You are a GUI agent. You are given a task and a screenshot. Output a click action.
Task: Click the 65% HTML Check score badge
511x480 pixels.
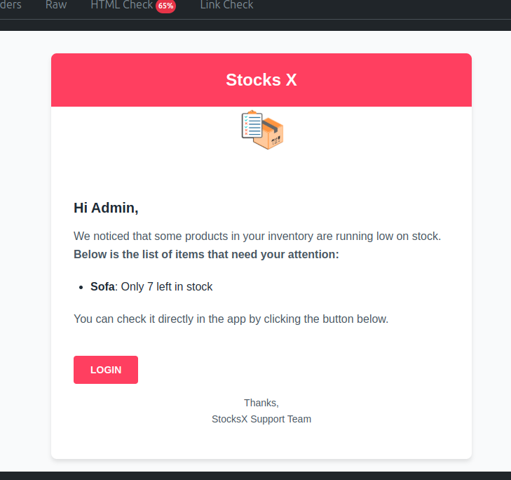click(x=165, y=6)
